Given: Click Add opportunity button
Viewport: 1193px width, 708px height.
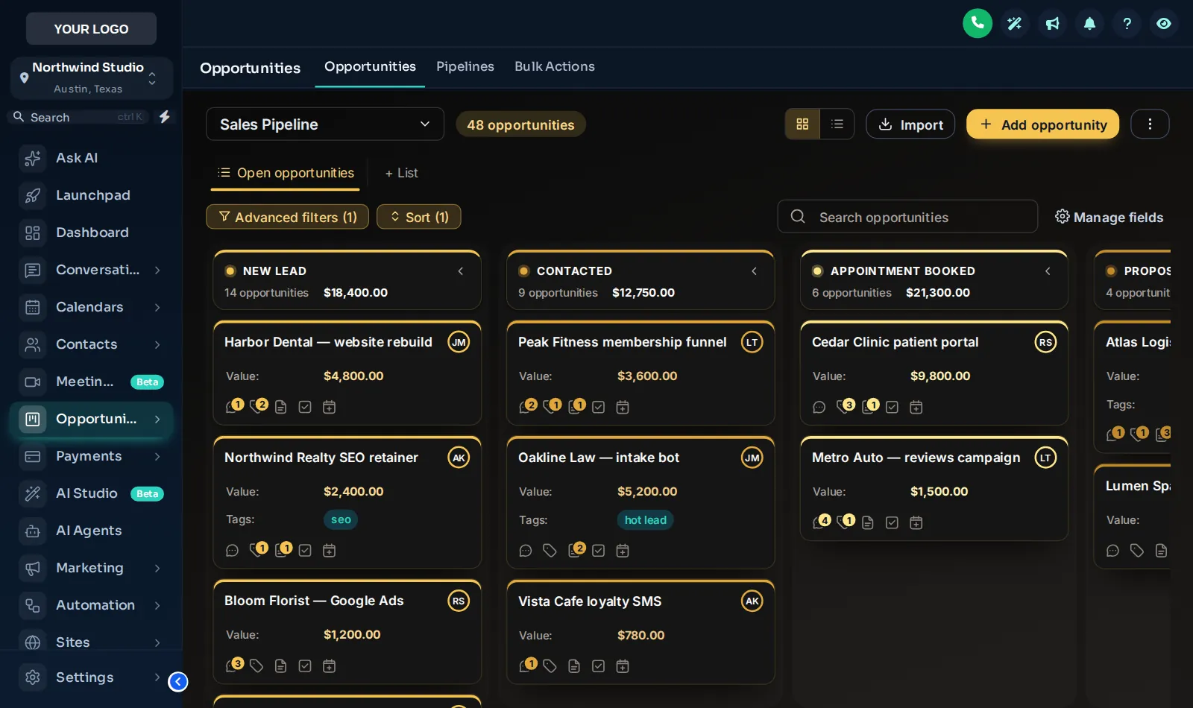Looking at the screenshot, I should (1042, 124).
